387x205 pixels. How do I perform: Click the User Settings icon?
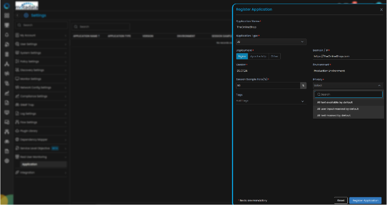[x=17, y=44]
